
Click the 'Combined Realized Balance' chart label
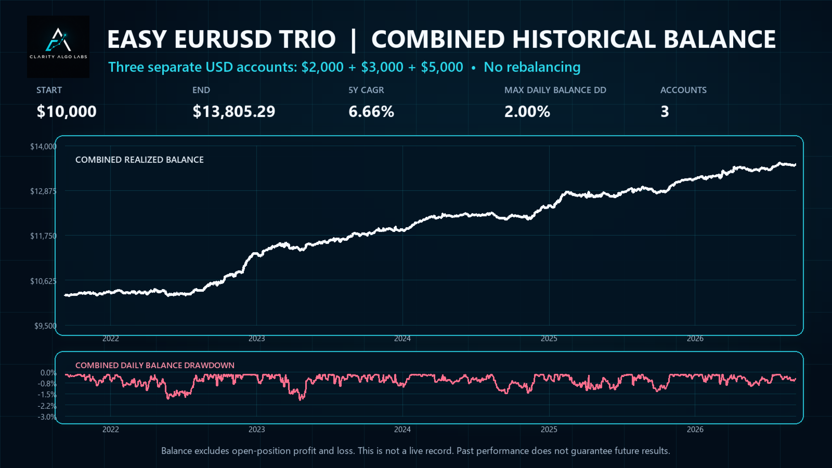[139, 160]
